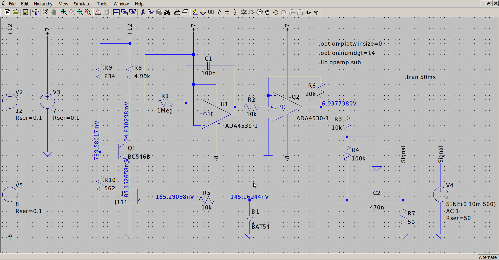Click the New Schematic toolbar icon
Viewport: 499px width, 260px height.
click(x=7, y=12)
